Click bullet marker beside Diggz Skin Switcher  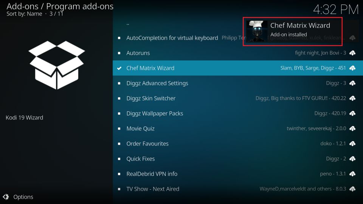click(x=119, y=98)
